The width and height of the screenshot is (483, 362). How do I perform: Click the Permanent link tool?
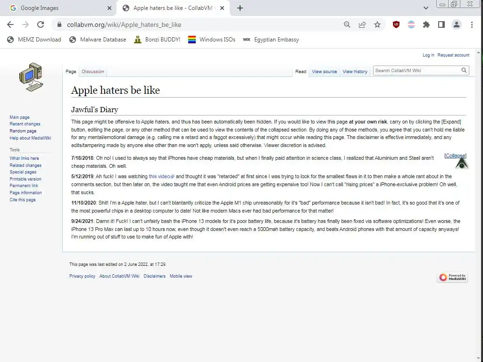pyautogui.click(x=24, y=186)
